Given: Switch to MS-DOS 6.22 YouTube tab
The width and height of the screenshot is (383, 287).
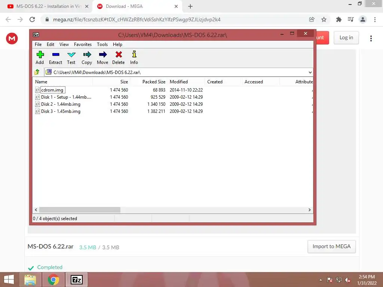Looking at the screenshot, I should 48,6.
